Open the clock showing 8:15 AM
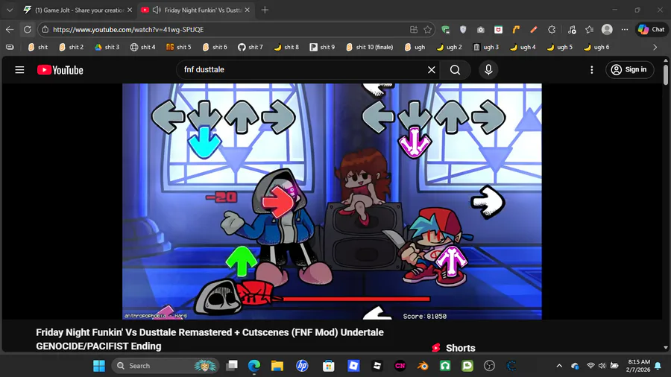The height and width of the screenshot is (377, 671). tap(637, 366)
